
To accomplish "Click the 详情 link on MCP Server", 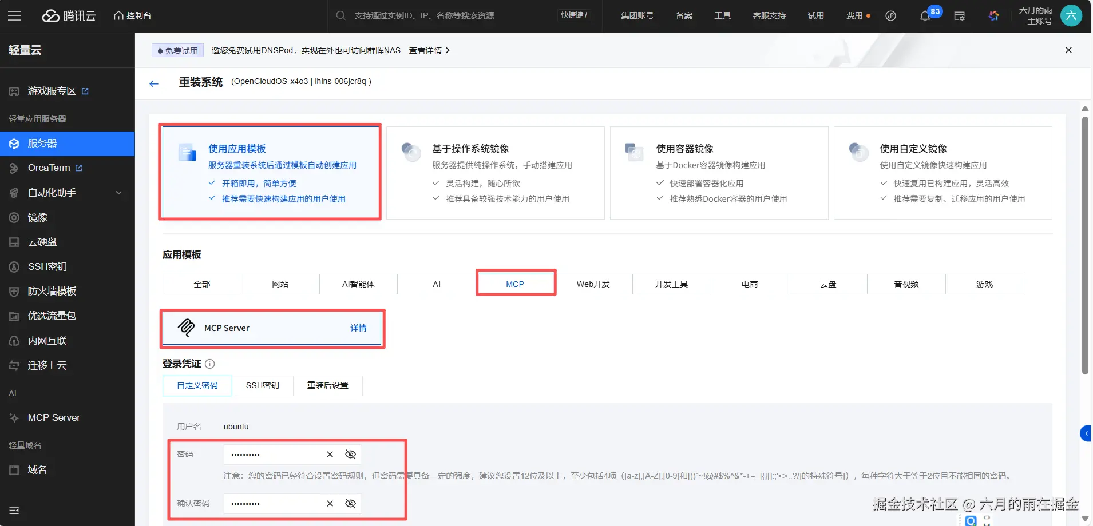I will point(358,328).
